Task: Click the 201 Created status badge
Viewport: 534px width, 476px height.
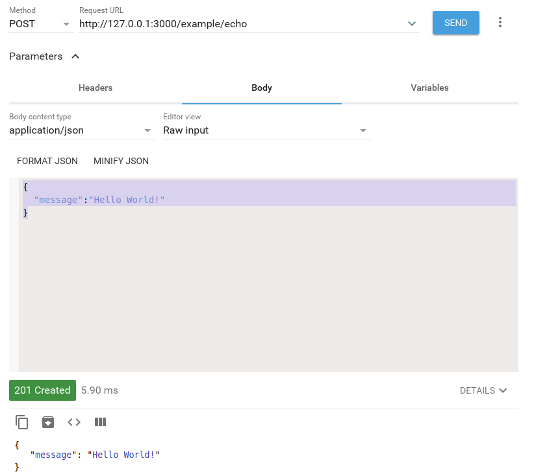Action: pos(43,390)
